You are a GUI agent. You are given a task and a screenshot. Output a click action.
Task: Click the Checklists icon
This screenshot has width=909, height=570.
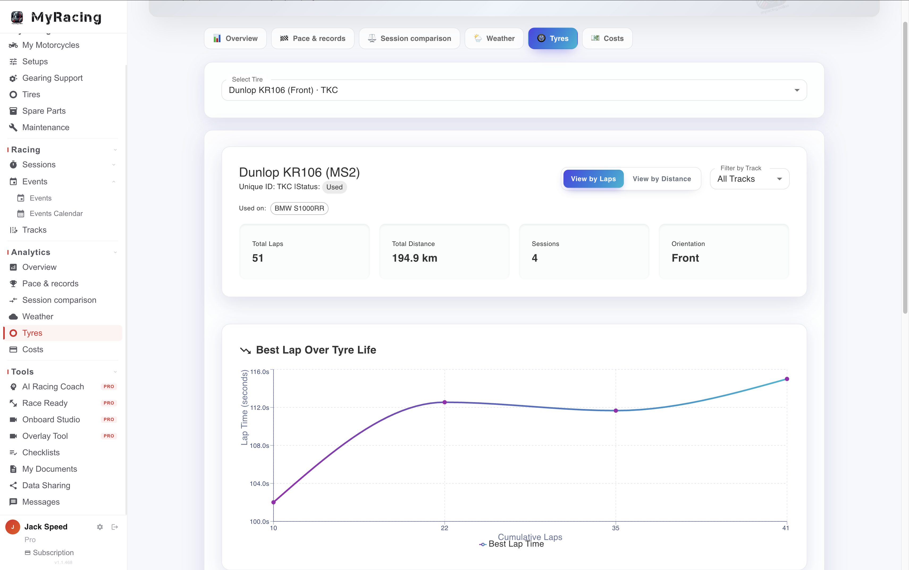pyautogui.click(x=13, y=452)
